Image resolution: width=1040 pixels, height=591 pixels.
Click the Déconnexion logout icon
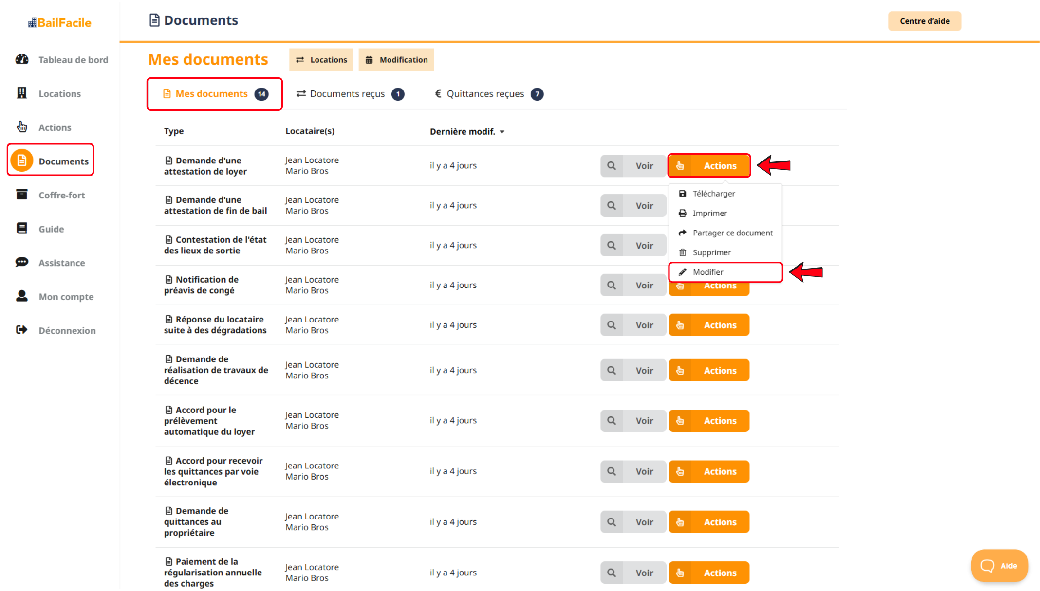pos(22,330)
